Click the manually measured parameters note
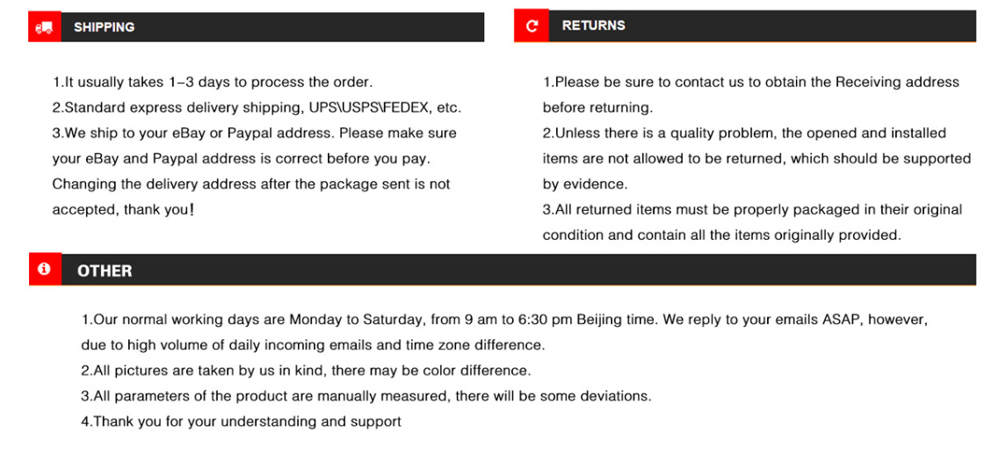The height and width of the screenshot is (471, 1006). 365,396
